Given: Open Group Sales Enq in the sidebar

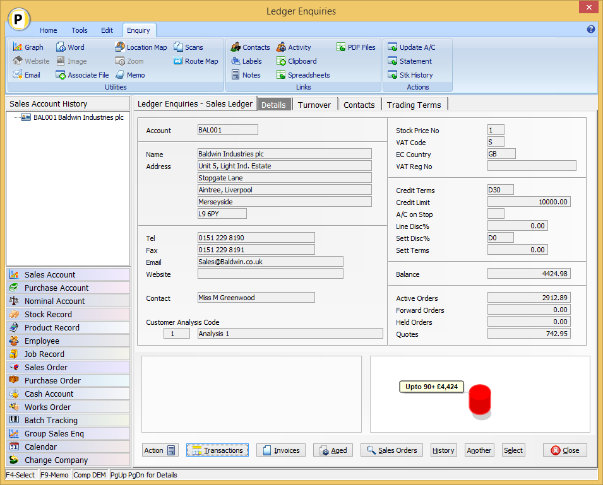Looking at the screenshot, I should click(x=68, y=433).
